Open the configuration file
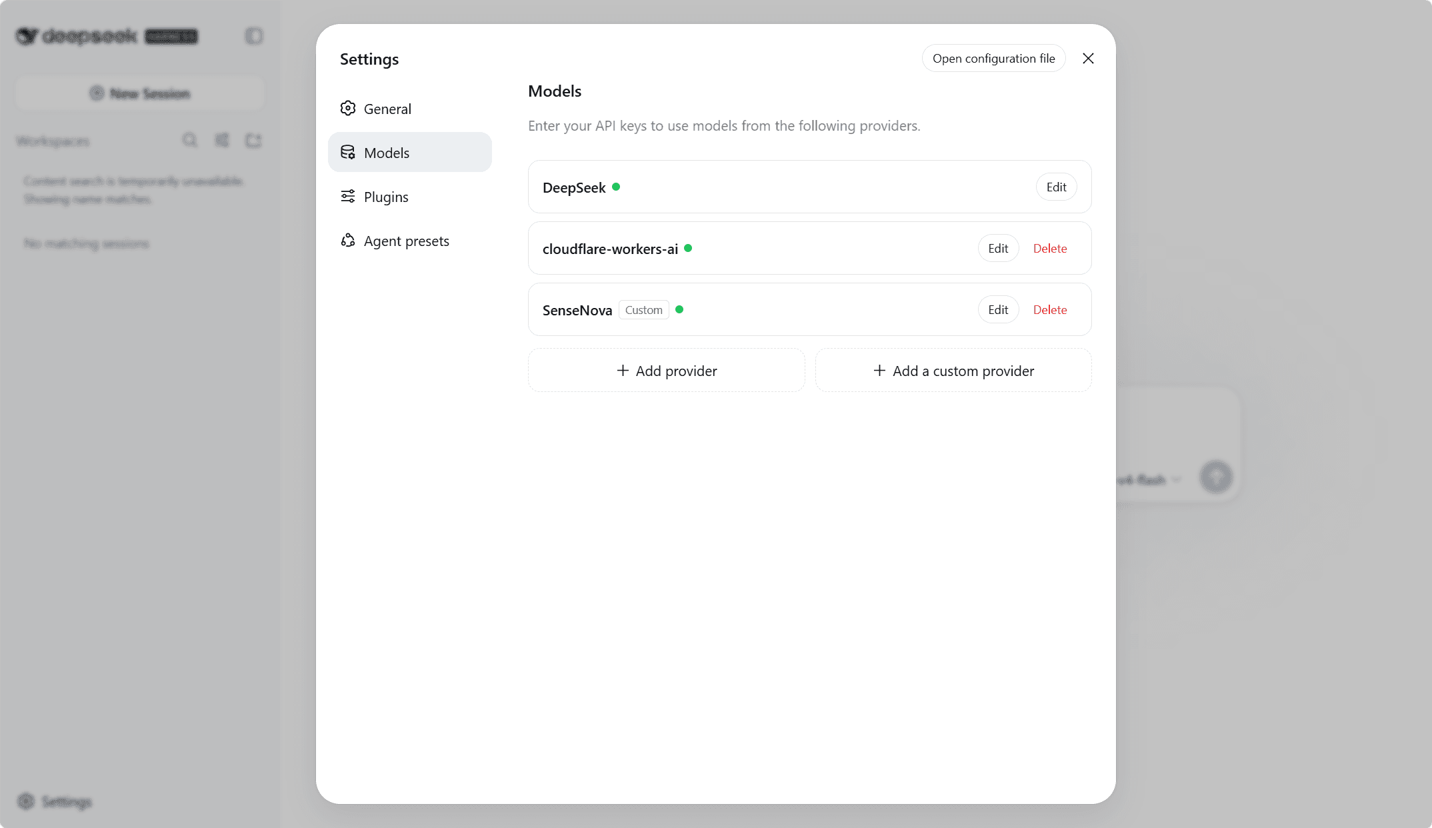The height and width of the screenshot is (828, 1432). pyautogui.click(x=993, y=59)
